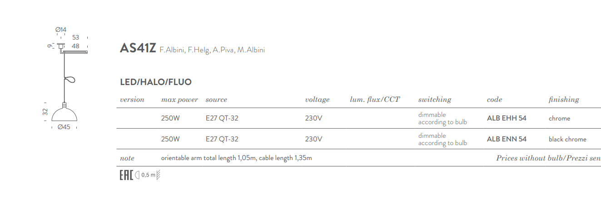Image resolution: width=601 pixels, height=221 pixels.
Task: Click the ALB EHH 54 product code
Action: [507, 118]
